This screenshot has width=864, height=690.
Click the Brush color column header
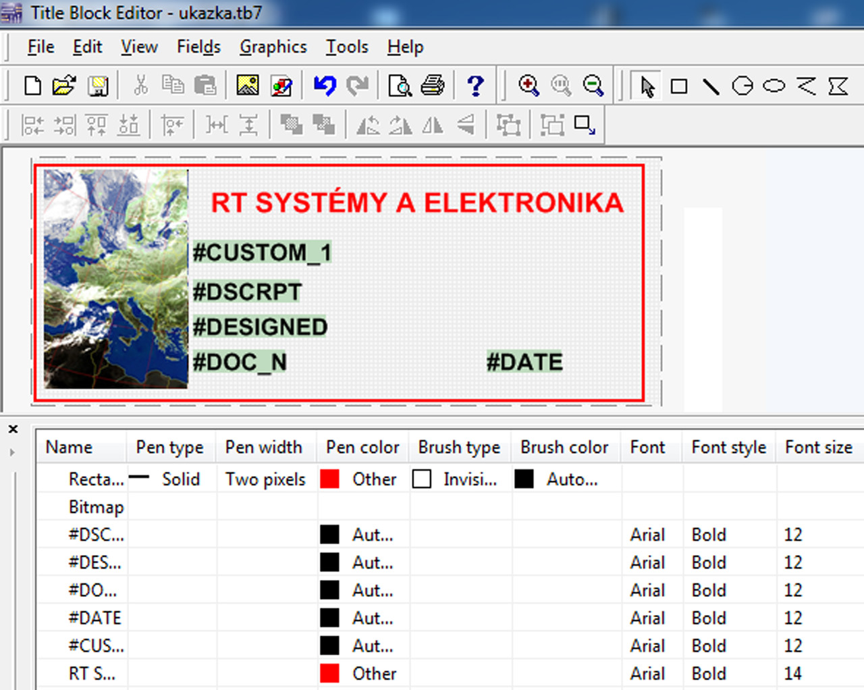tap(566, 447)
